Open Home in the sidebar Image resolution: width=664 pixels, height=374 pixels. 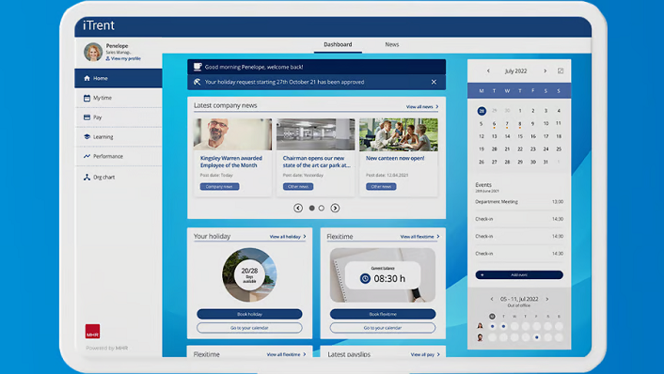coord(119,78)
